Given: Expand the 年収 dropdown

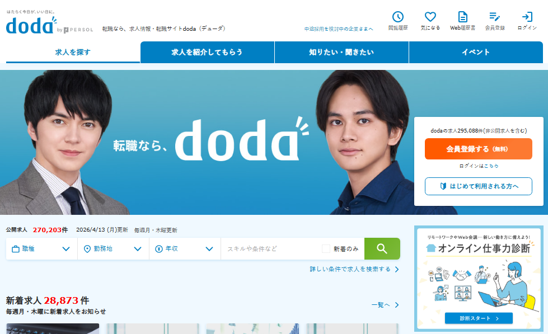Looking at the screenshot, I should [x=185, y=249].
